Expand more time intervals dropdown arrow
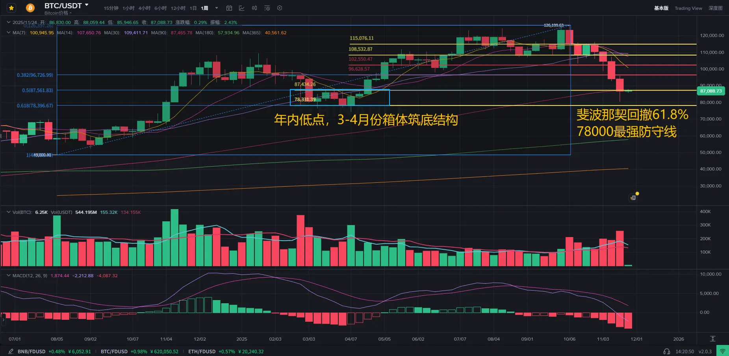 217,8
